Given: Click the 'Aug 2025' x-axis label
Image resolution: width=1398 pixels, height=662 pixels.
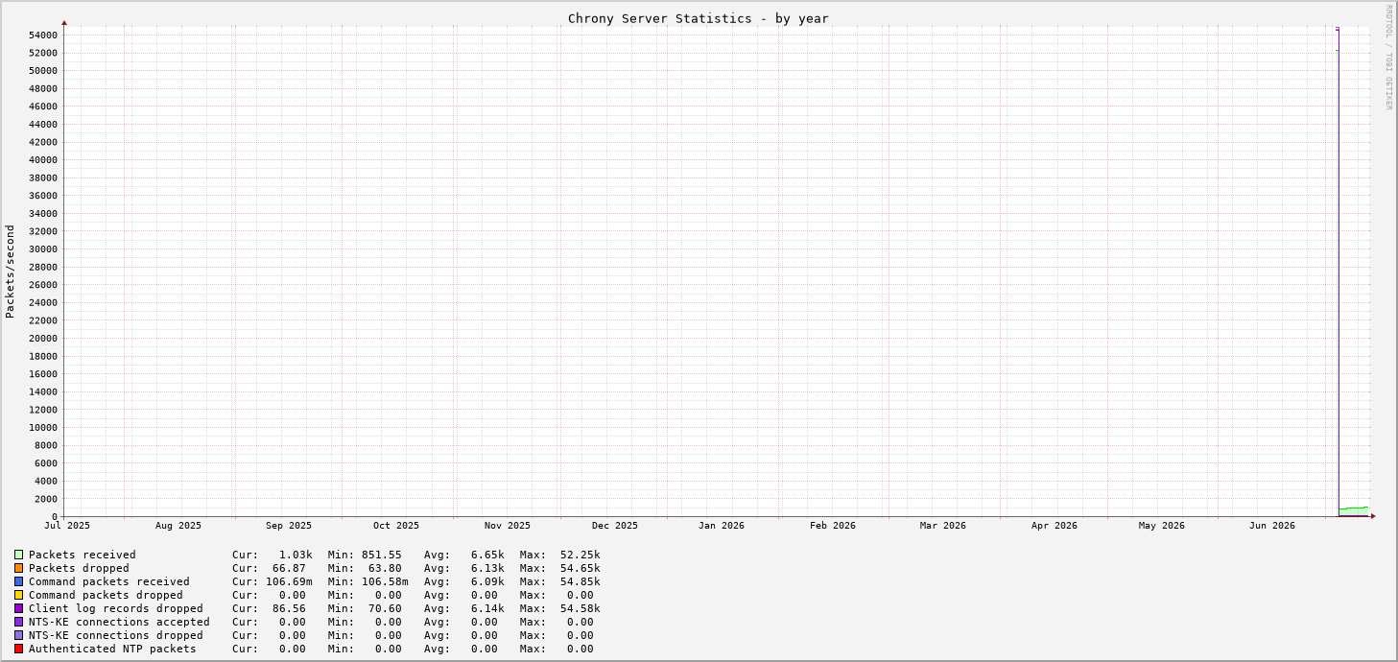Looking at the screenshot, I should pyautogui.click(x=178, y=526).
